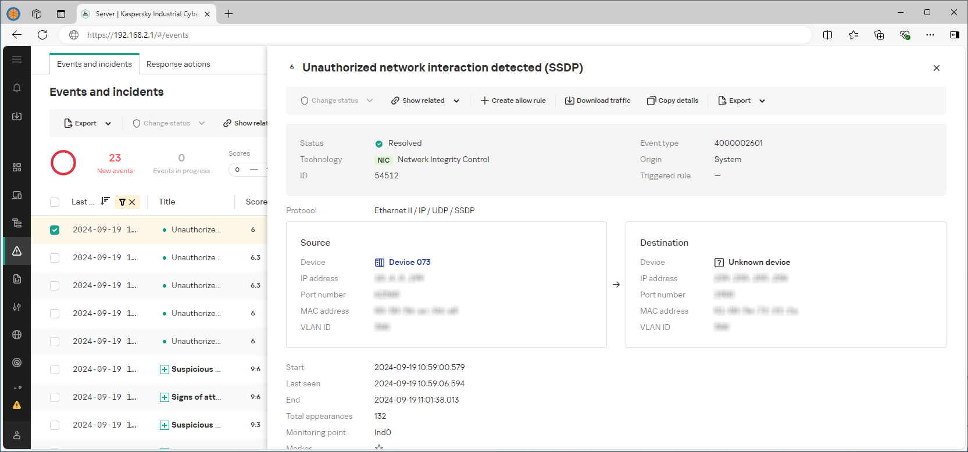This screenshot has width=968, height=452.
Task: Click the sort icon next to Last column
Action: click(x=105, y=201)
